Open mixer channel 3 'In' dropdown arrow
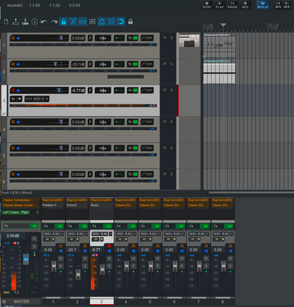The image size is (294, 307). (x=101, y=239)
